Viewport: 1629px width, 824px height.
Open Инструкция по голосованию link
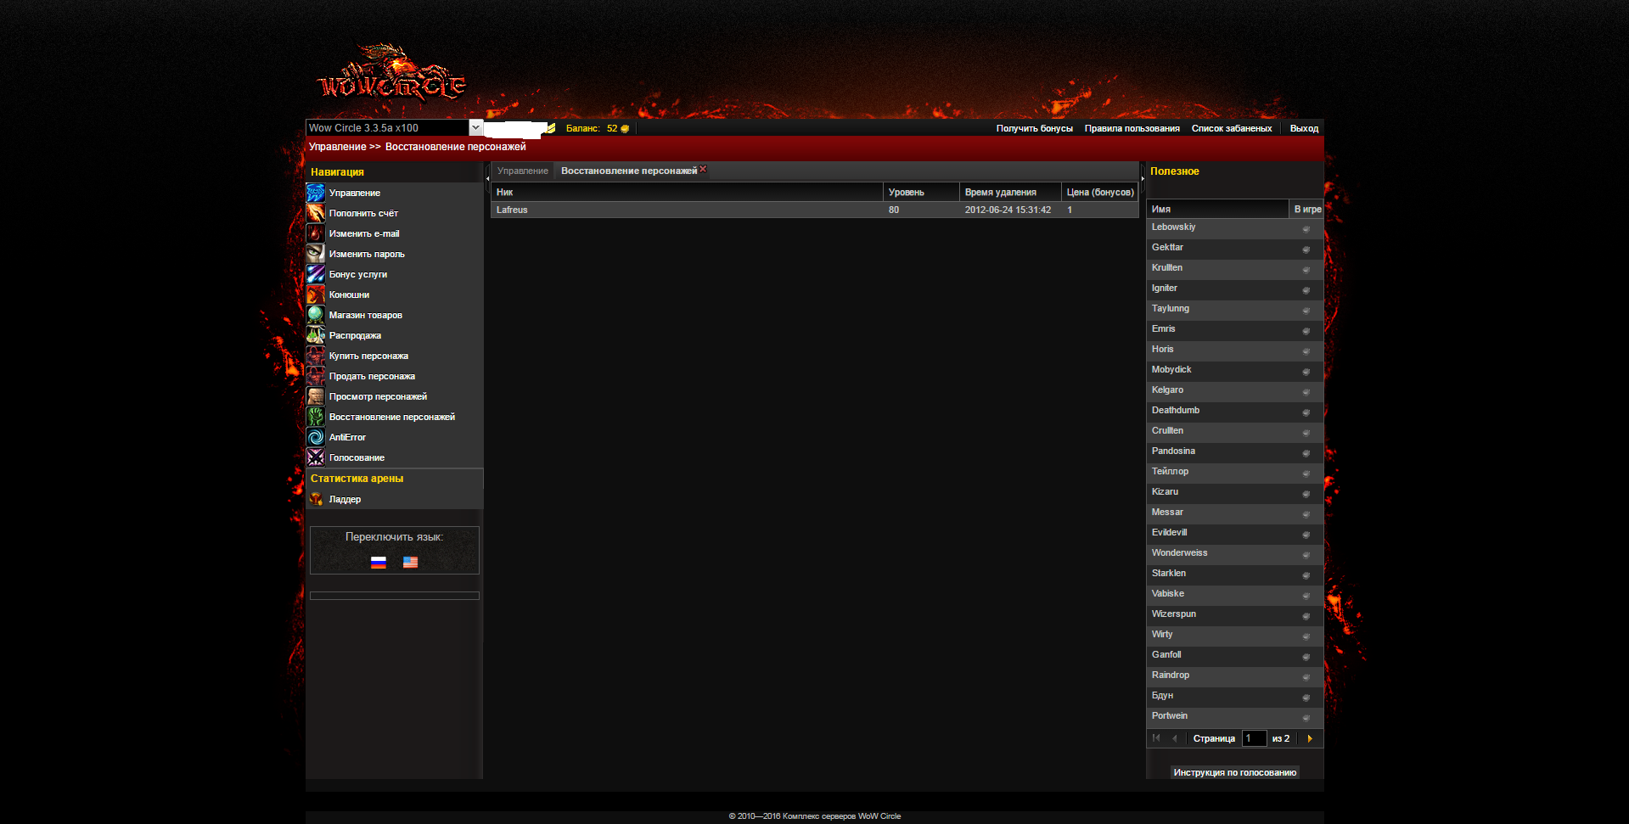point(1234,772)
